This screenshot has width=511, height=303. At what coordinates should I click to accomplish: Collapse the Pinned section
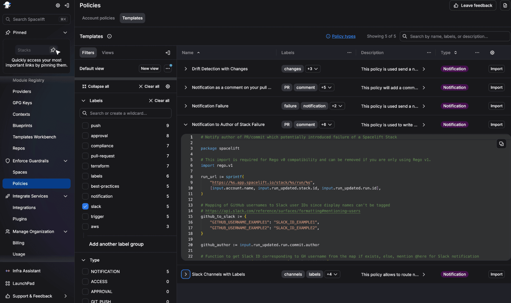click(65, 32)
